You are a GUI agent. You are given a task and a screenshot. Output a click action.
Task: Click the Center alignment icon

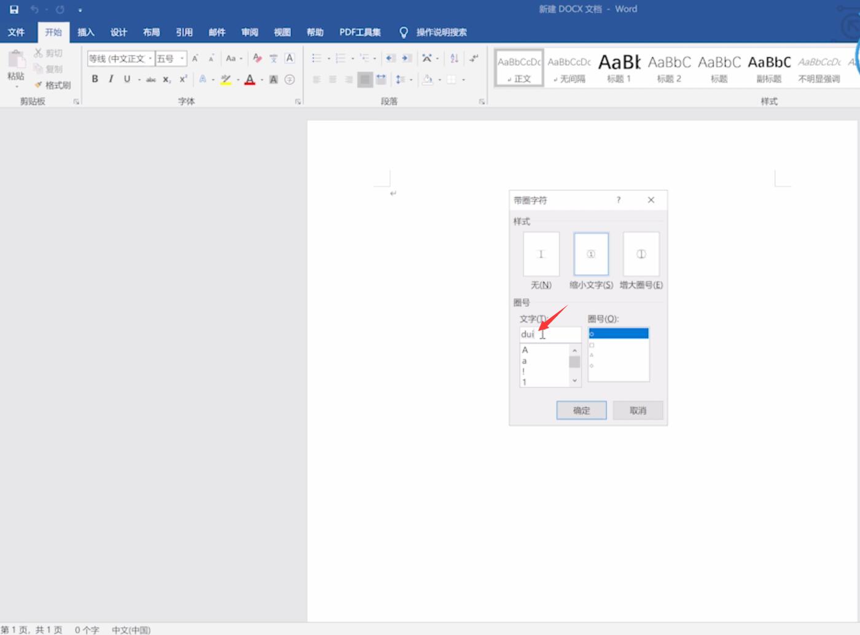point(333,79)
